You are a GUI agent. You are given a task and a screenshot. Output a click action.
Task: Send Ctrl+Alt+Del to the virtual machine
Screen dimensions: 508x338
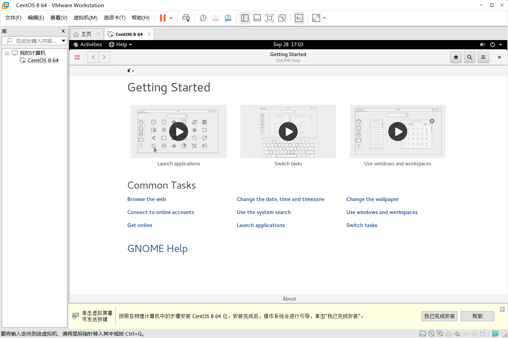186,18
